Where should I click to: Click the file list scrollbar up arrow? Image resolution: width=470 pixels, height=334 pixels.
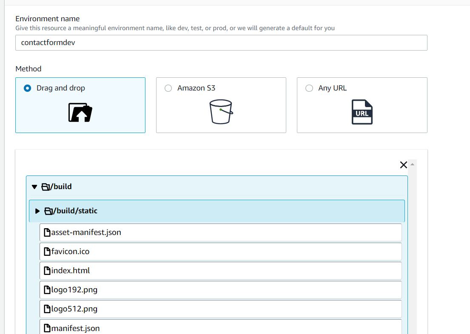413,164
